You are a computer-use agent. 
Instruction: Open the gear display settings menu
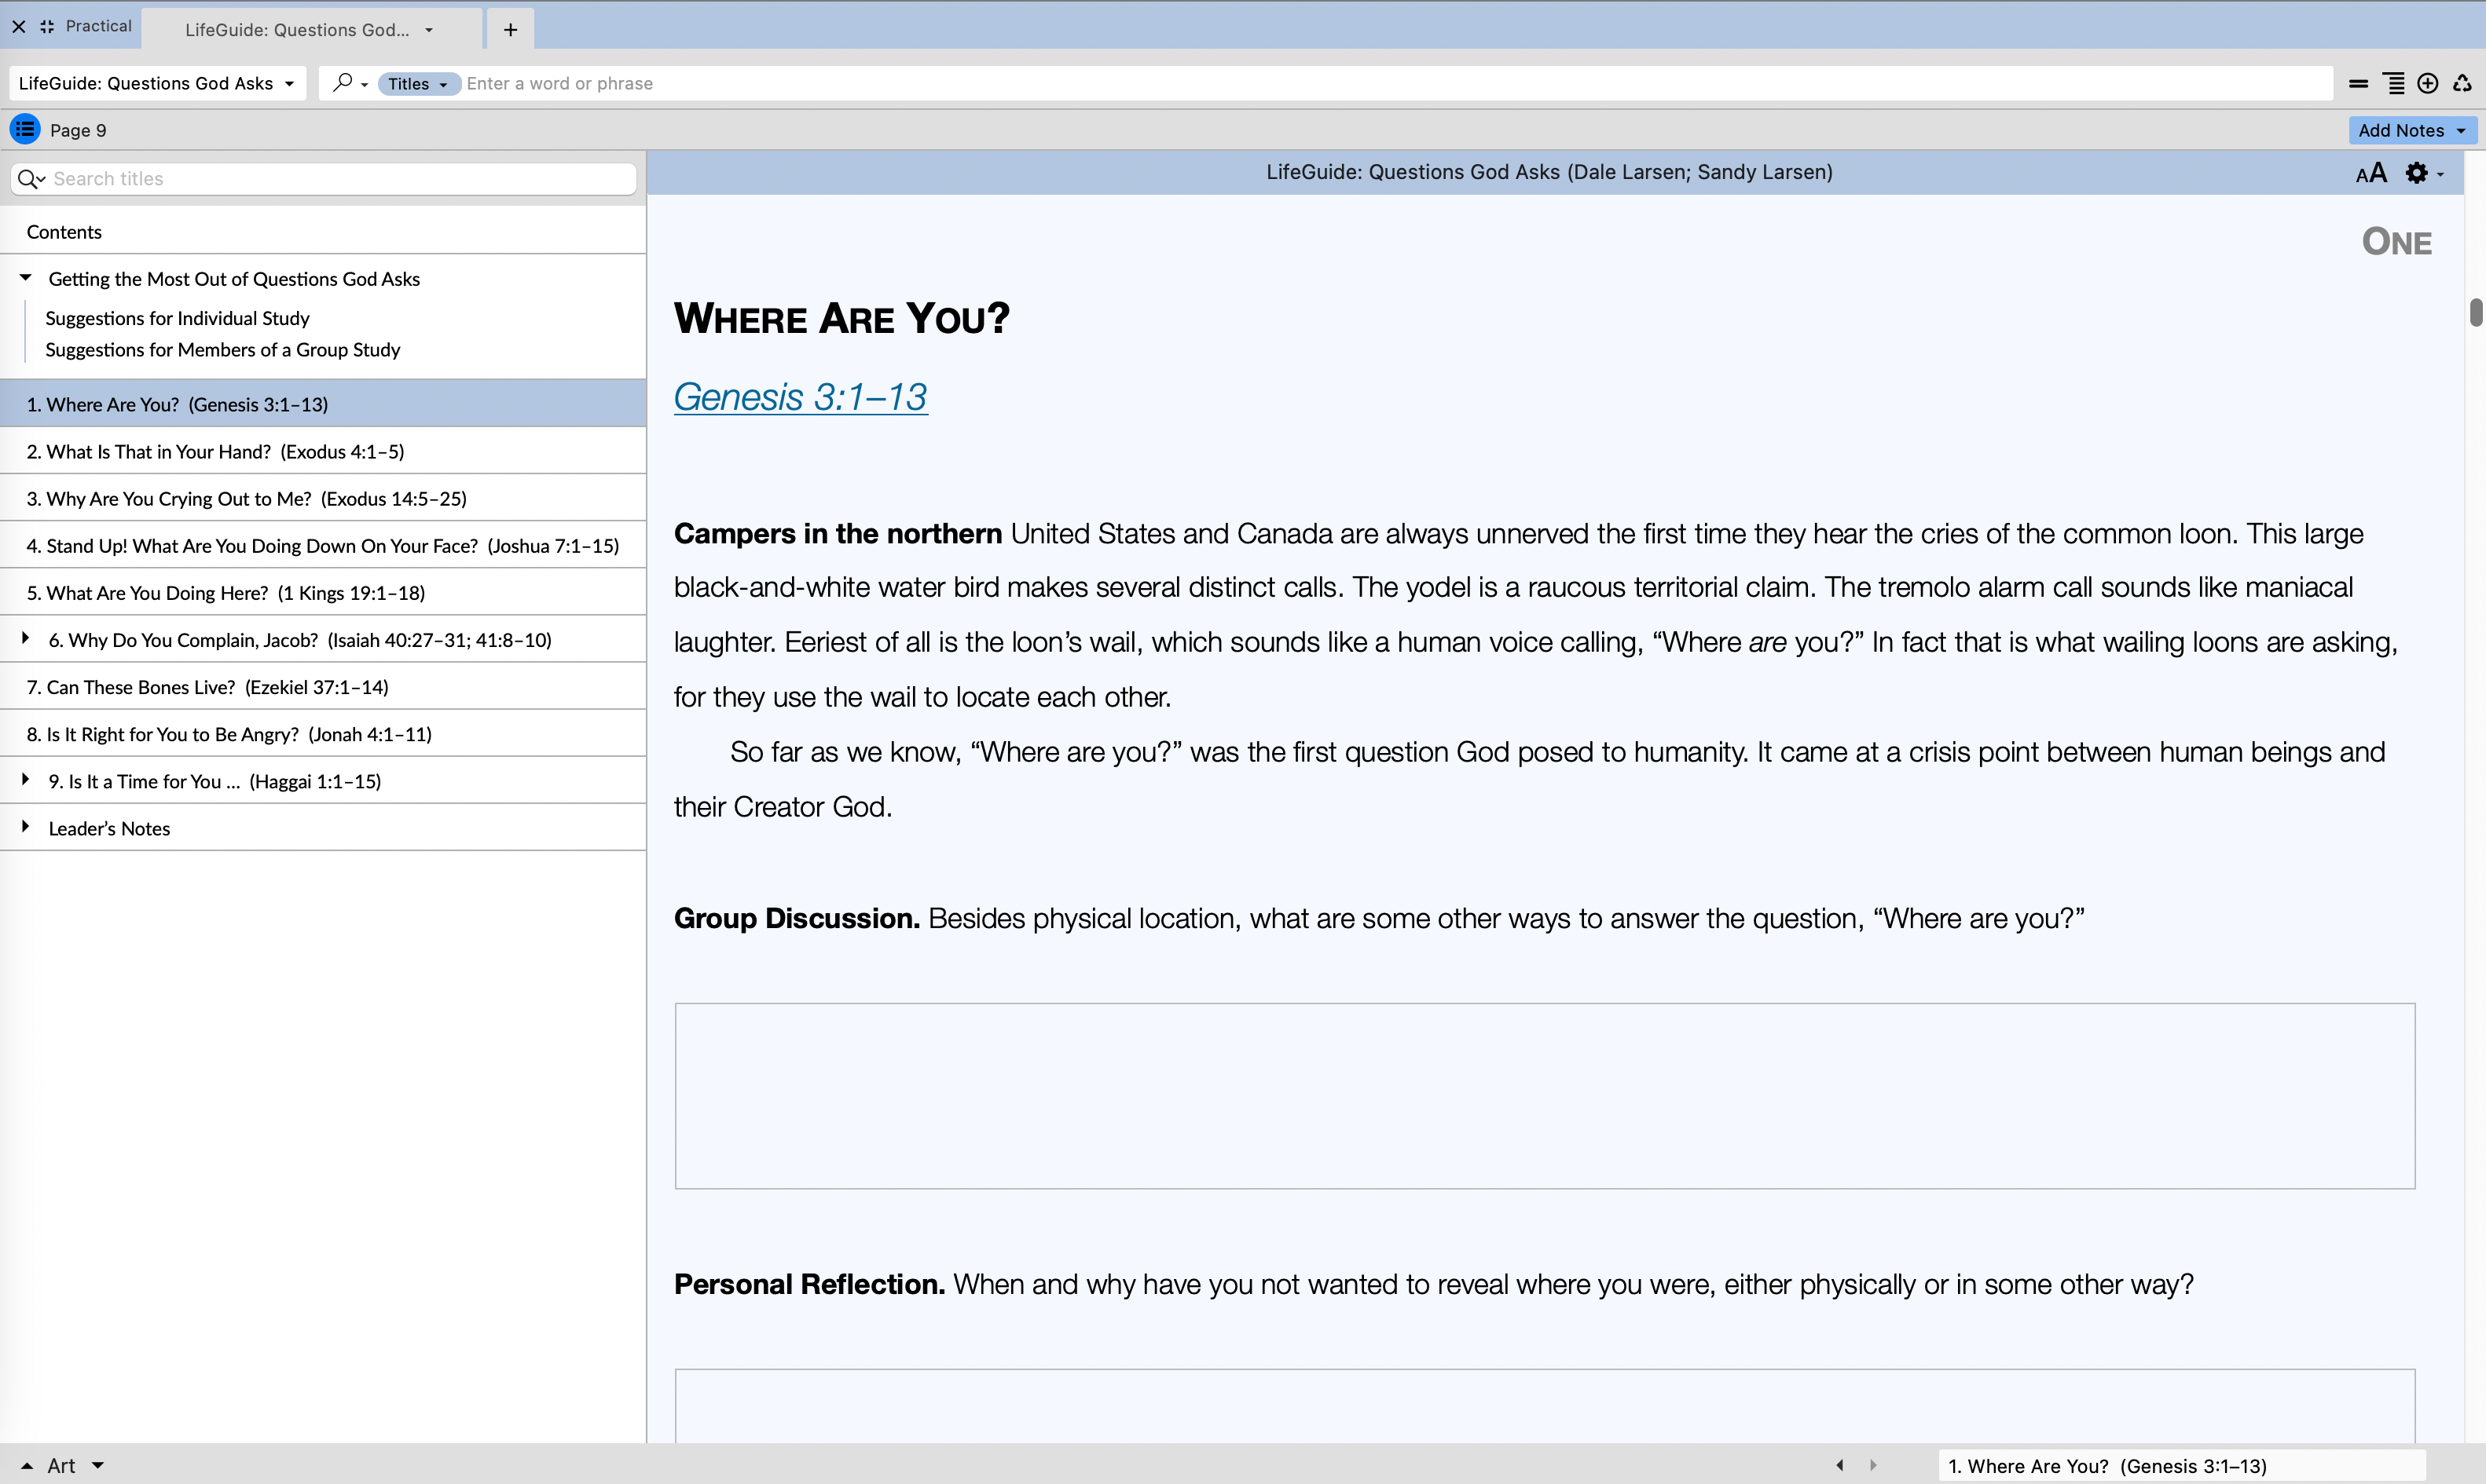(x=2424, y=173)
